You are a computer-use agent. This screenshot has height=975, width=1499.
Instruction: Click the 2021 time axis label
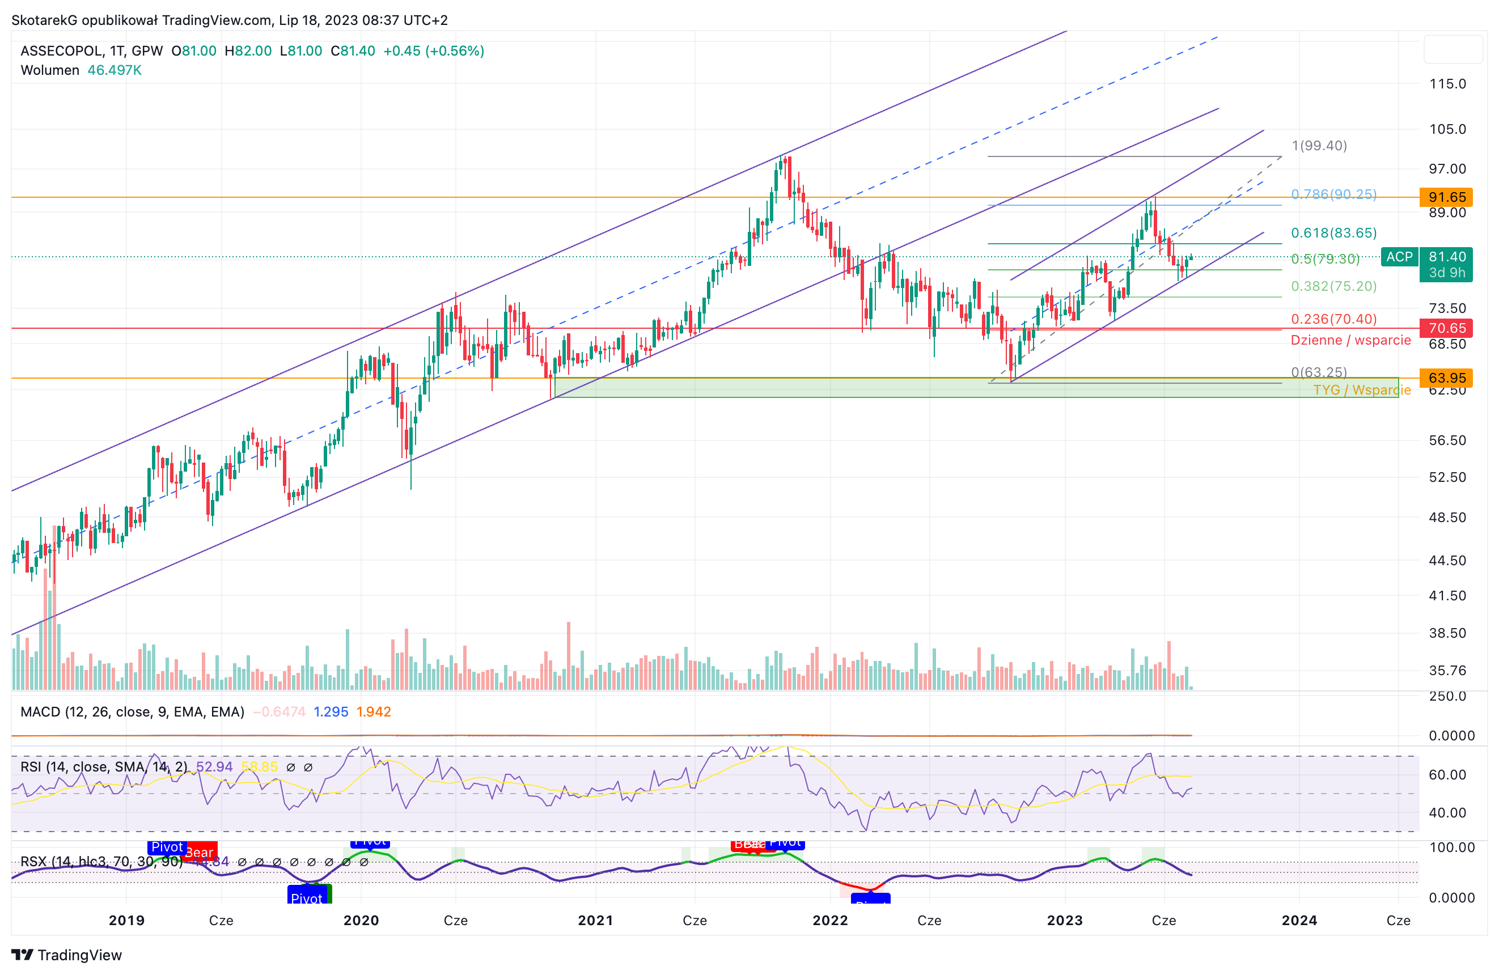[x=595, y=920]
